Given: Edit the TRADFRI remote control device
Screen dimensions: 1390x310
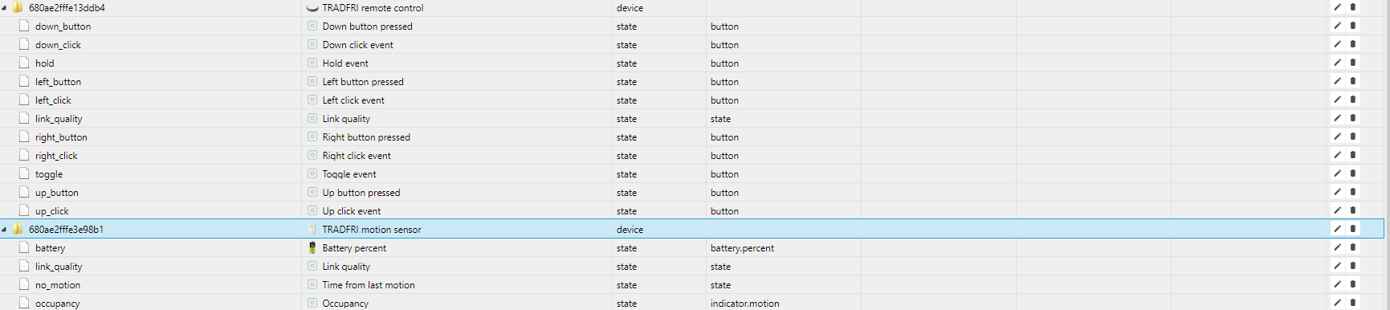Looking at the screenshot, I should click(1337, 7).
